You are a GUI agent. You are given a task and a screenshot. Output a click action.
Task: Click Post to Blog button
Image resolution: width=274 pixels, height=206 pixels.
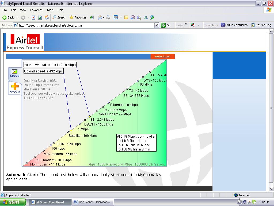[x=261, y=25]
